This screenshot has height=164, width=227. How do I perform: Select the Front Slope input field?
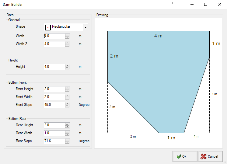54,105
